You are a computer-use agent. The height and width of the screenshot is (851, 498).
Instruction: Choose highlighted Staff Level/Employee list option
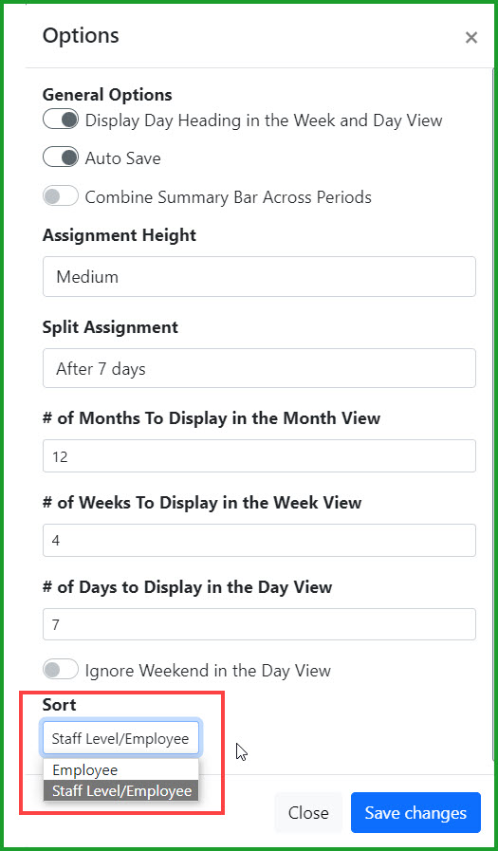[x=121, y=791]
